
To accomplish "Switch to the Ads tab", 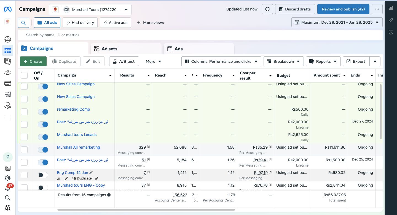I will [x=178, y=49].
